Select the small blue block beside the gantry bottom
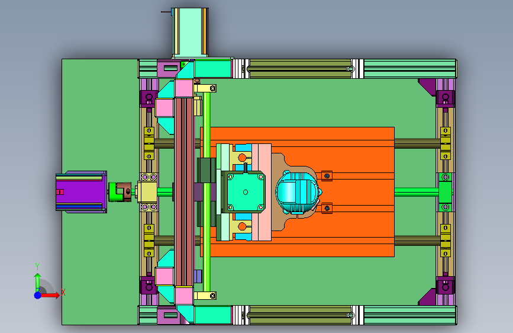Image resolution: width=513 pixels, height=333 pixels. [x=198, y=276]
